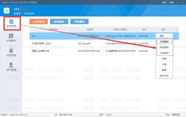
Task: Open the 设置 menu in title bar
Action: coord(164,2)
